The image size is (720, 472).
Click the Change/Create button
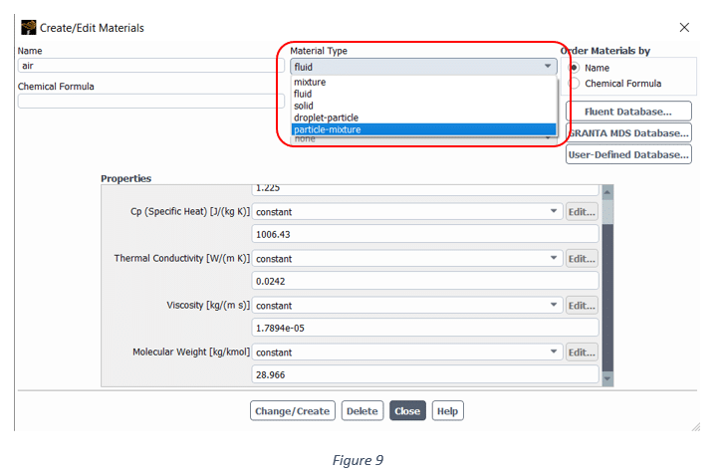pyautogui.click(x=292, y=411)
